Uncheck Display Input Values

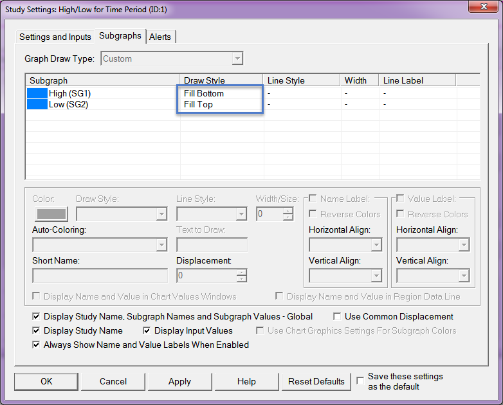(147, 330)
